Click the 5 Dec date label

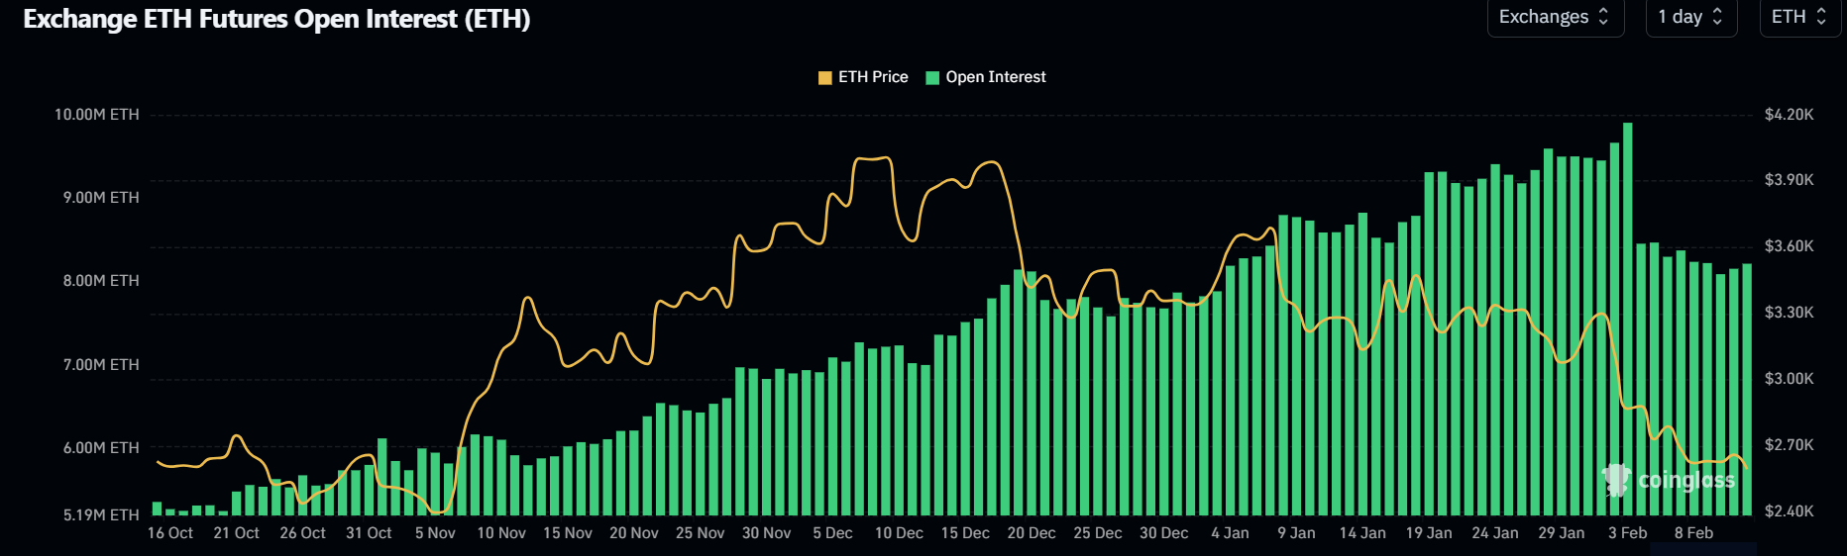[x=832, y=533]
